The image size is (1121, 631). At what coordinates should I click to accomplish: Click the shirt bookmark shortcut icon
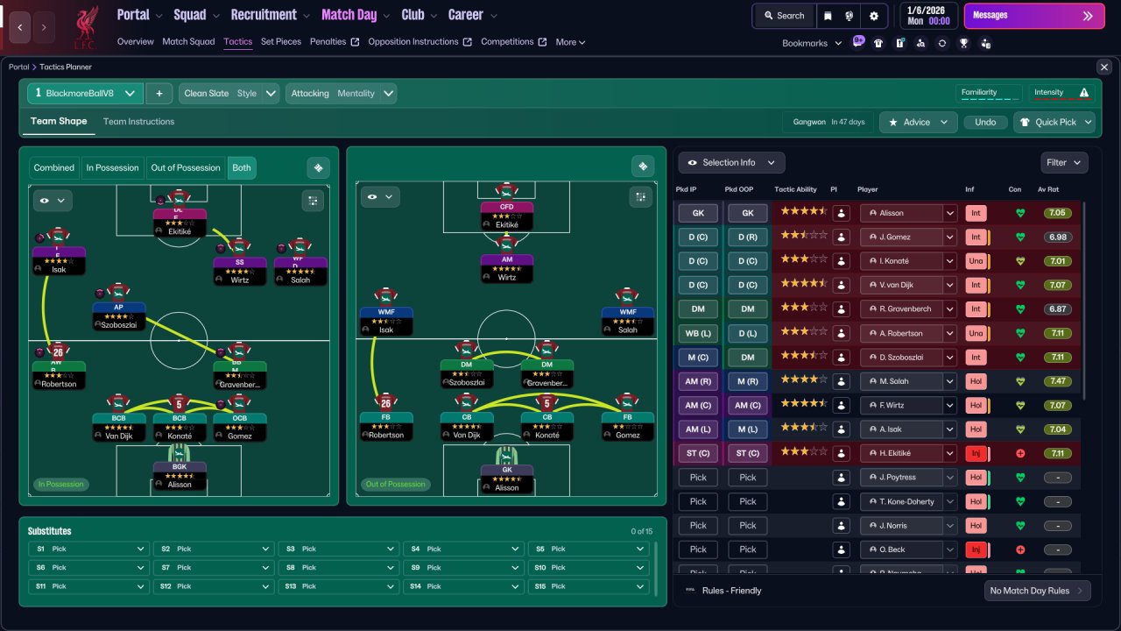click(878, 43)
